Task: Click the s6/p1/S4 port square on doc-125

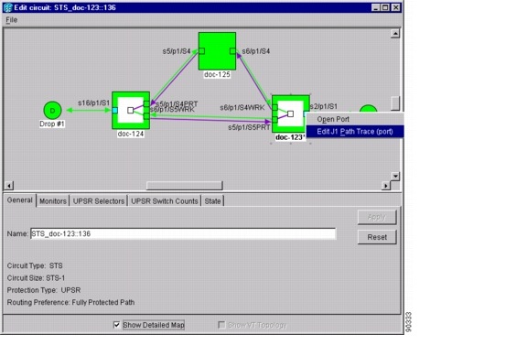Action: tap(232, 51)
